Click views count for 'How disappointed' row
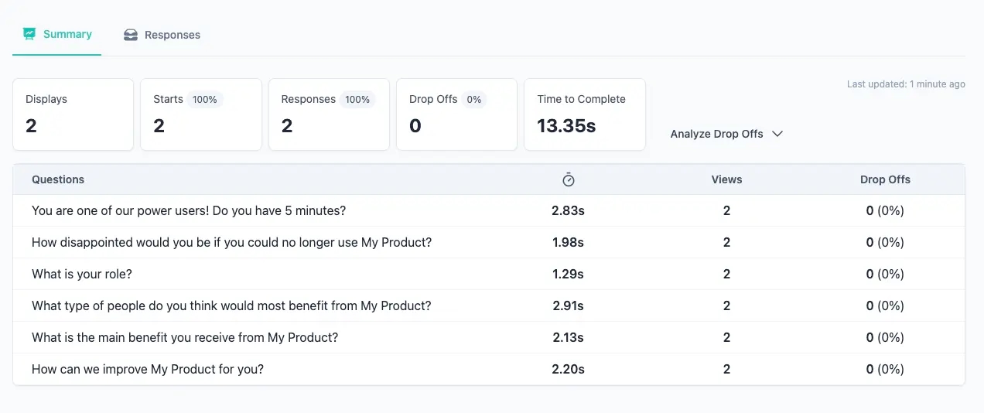This screenshot has width=984, height=413. click(726, 242)
